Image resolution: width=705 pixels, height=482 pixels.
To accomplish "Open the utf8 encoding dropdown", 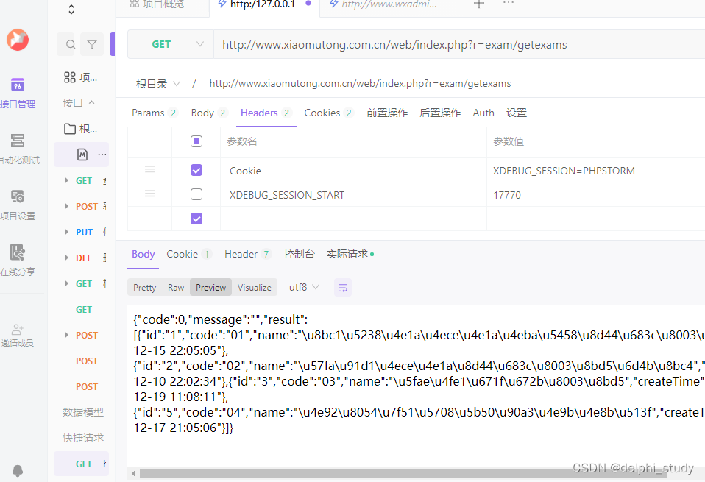I will point(303,287).
